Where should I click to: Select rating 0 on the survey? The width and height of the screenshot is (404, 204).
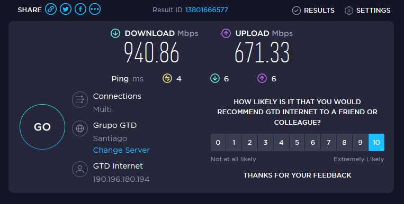tap(218, 142)
